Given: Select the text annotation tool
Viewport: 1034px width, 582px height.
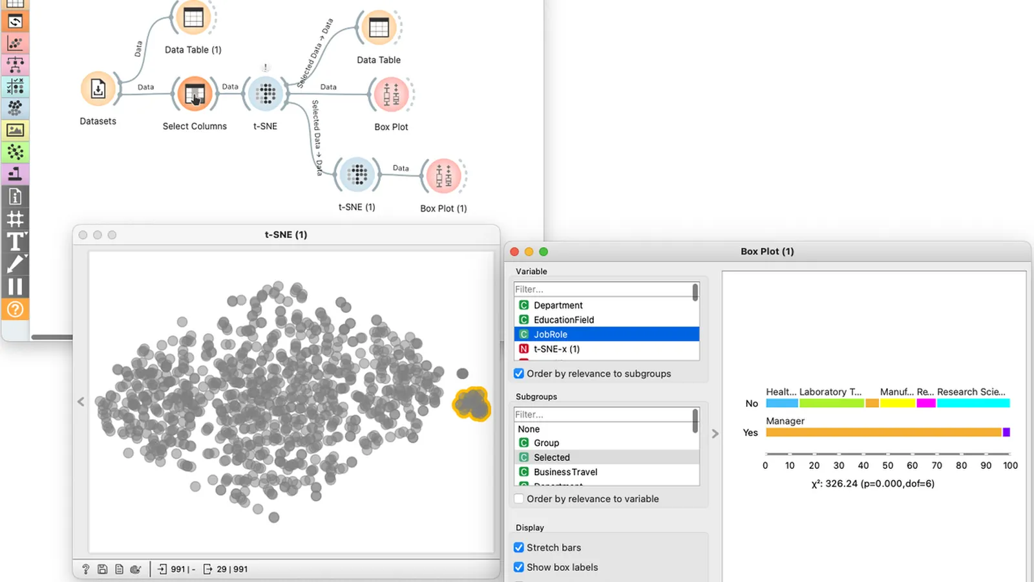Looking at the screenshot, I should coord(16,241).
